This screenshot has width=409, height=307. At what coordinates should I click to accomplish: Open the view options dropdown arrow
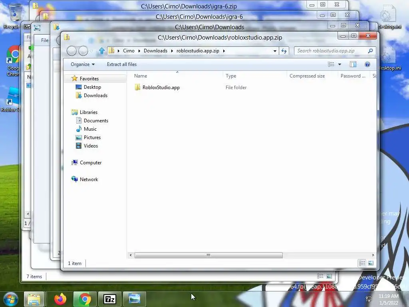pos(340,64)
